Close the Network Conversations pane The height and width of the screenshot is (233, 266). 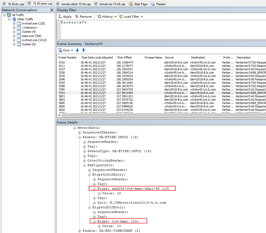(x=52, y=10)
